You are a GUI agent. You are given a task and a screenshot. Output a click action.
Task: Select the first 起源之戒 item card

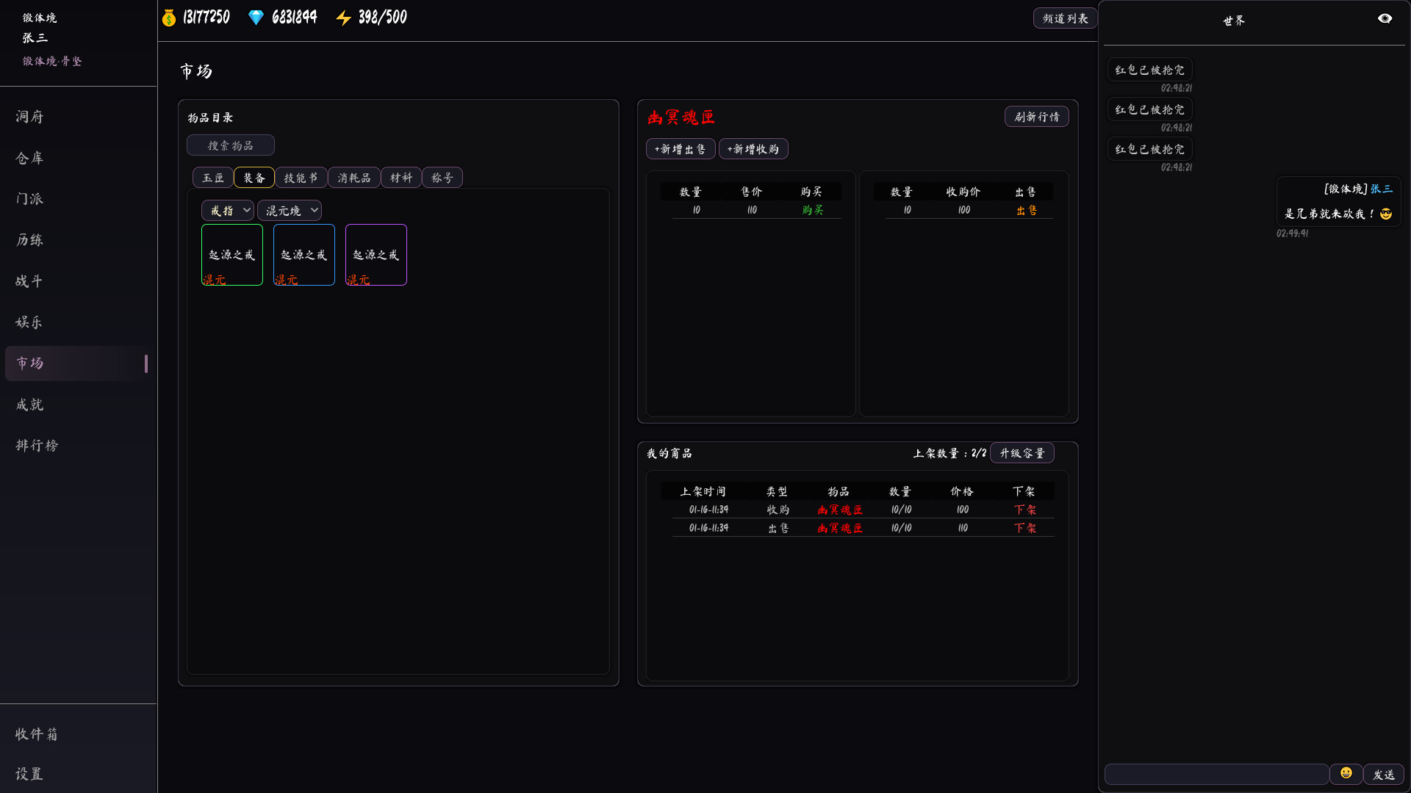coord(231,255)
